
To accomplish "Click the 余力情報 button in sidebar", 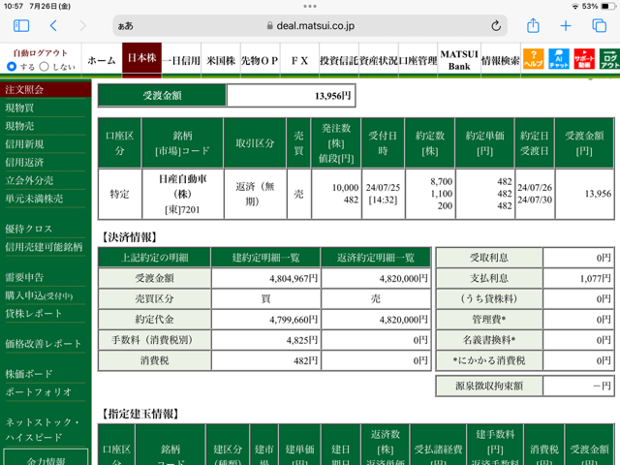I will point(46,458).
